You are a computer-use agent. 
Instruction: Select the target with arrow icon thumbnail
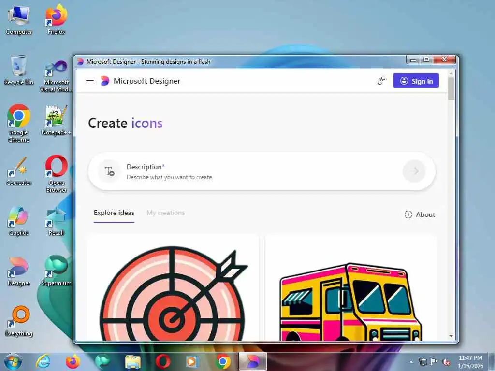click(173, 288)
